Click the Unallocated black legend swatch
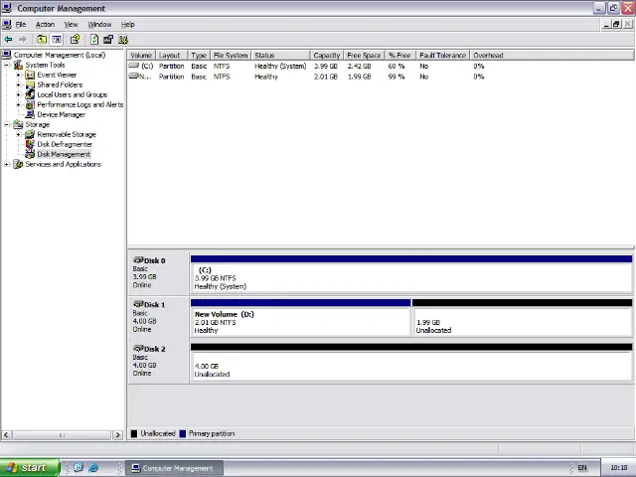Viewport: 636px width, 477px height. point(135,433)
